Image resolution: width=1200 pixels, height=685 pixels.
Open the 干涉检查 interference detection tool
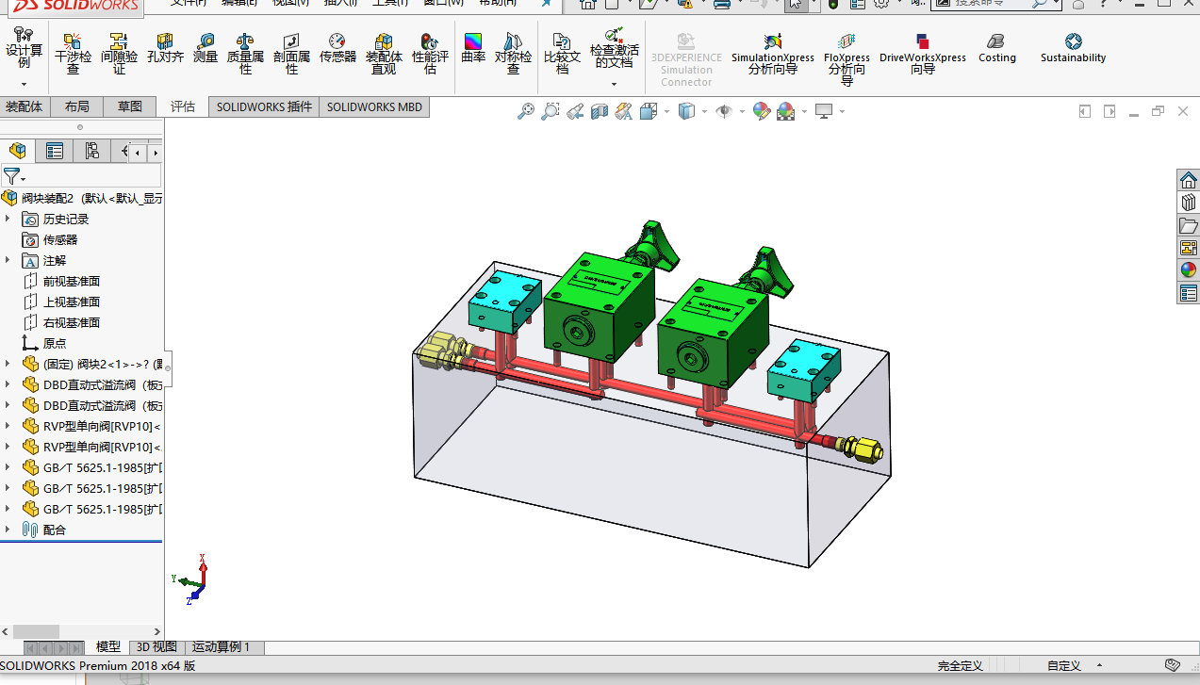click(73, 53)
